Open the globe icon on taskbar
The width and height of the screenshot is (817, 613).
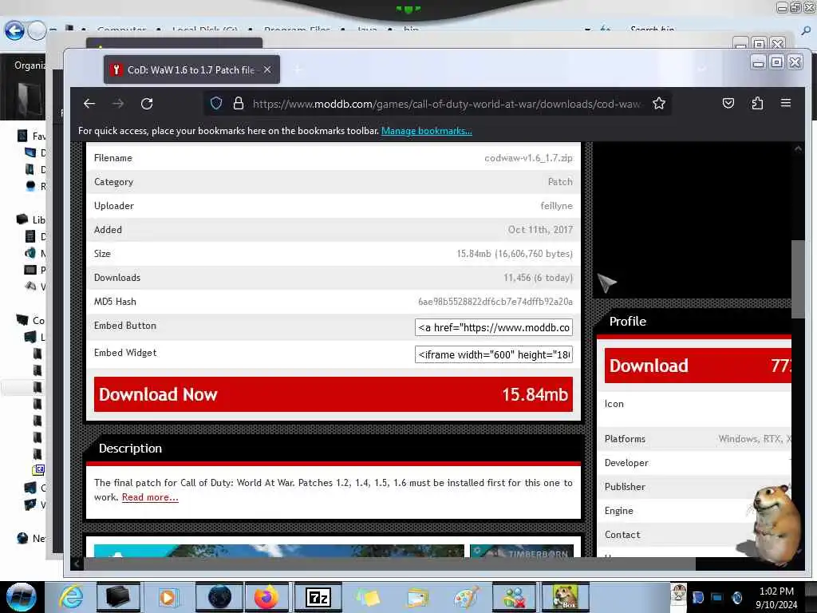click(219, 597)
